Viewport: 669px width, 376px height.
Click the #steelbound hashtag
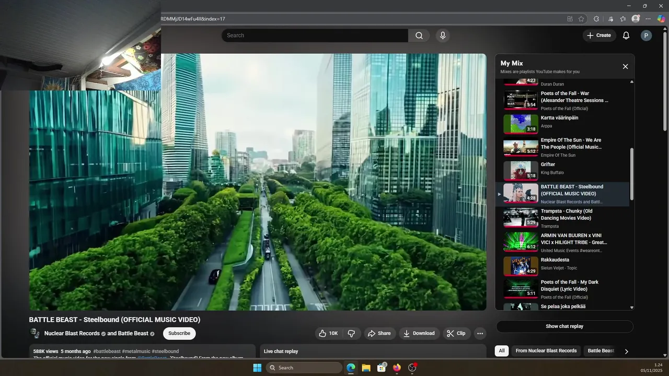[x=165, y=351]
